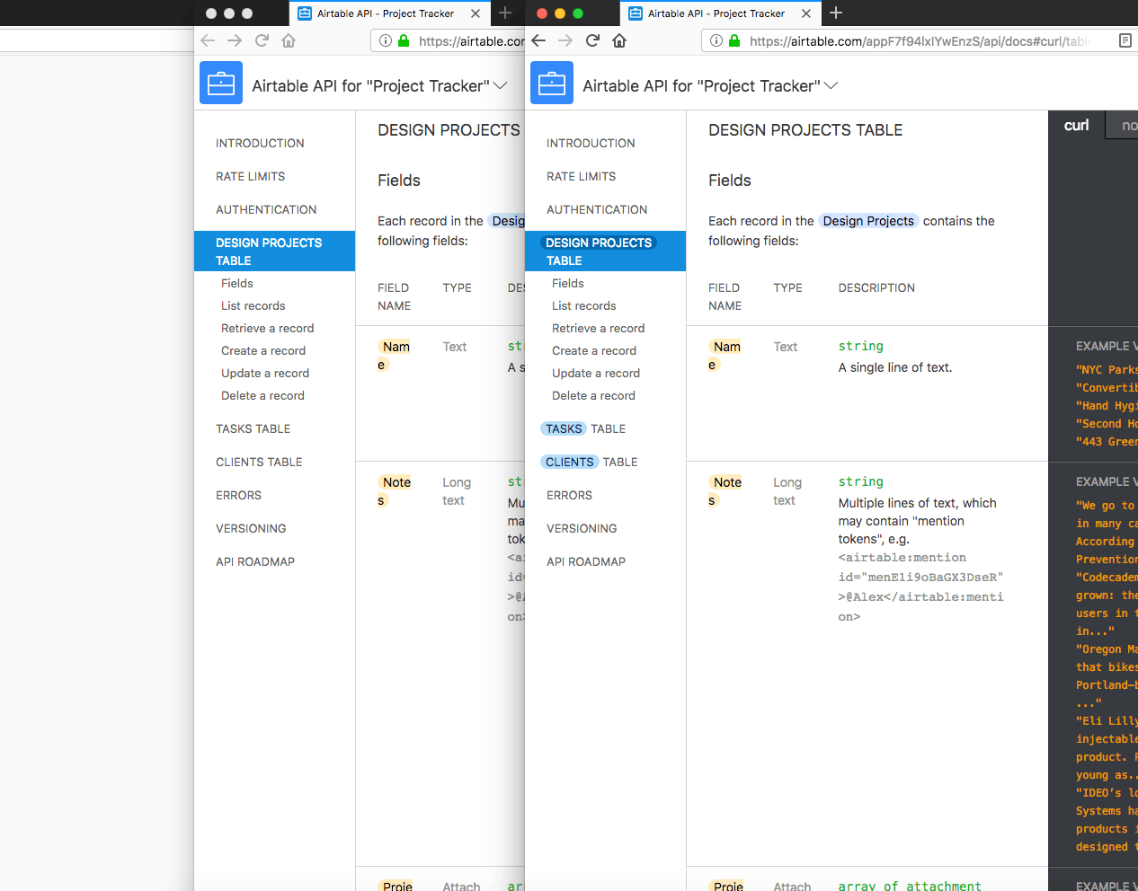The width and height of the screenshot is (1138, 891).
Task: Reload the page with the refresh icon
Action: point(591,40)
